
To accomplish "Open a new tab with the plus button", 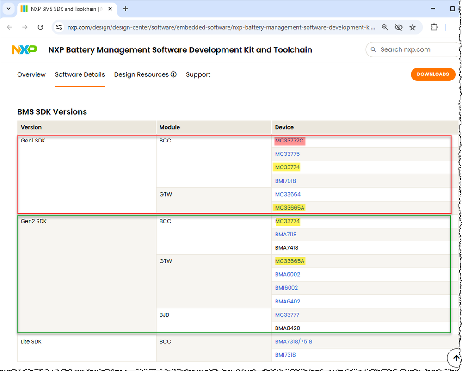I will [125, 8].
